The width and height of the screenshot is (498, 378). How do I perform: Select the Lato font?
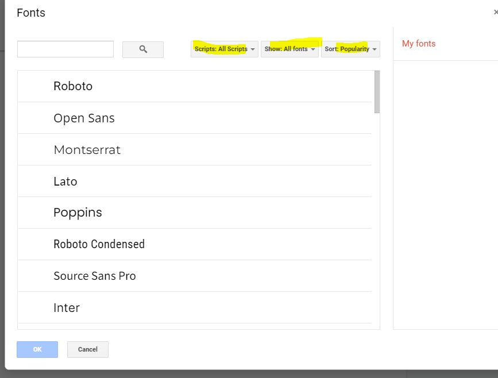[195, 181]
